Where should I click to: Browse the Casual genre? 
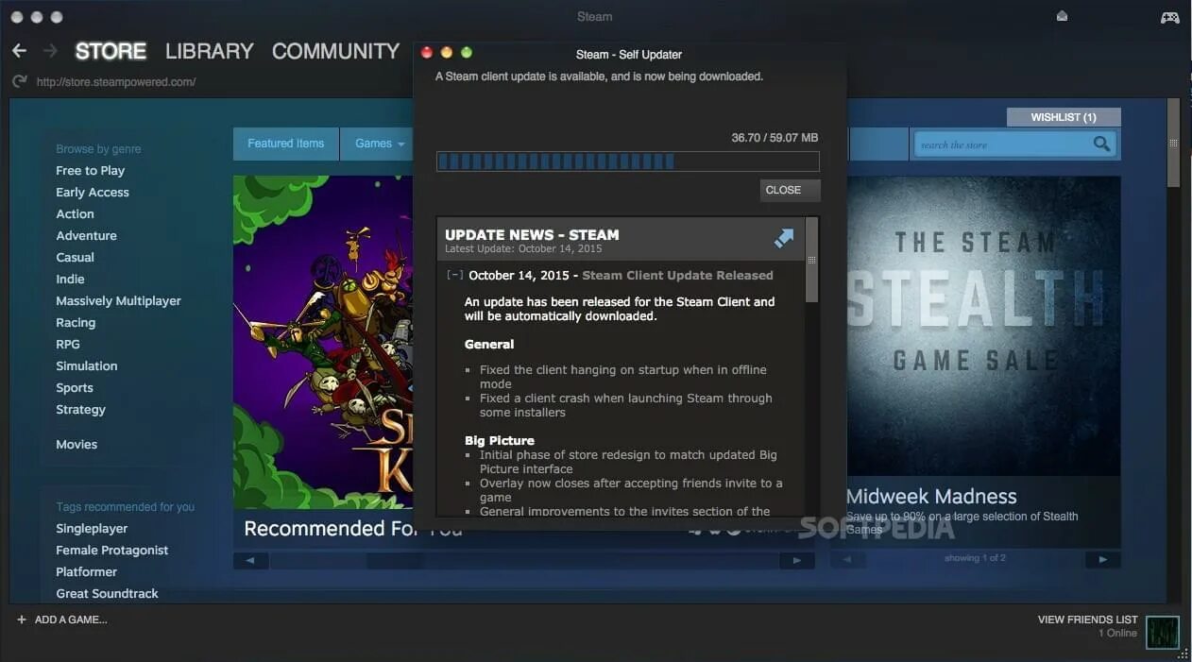75,258
